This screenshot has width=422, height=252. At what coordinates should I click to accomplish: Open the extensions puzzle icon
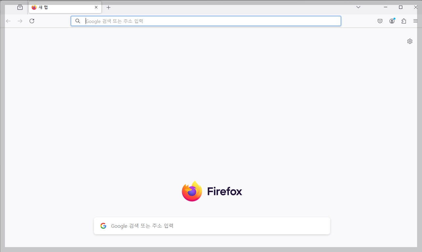[404, 21]
